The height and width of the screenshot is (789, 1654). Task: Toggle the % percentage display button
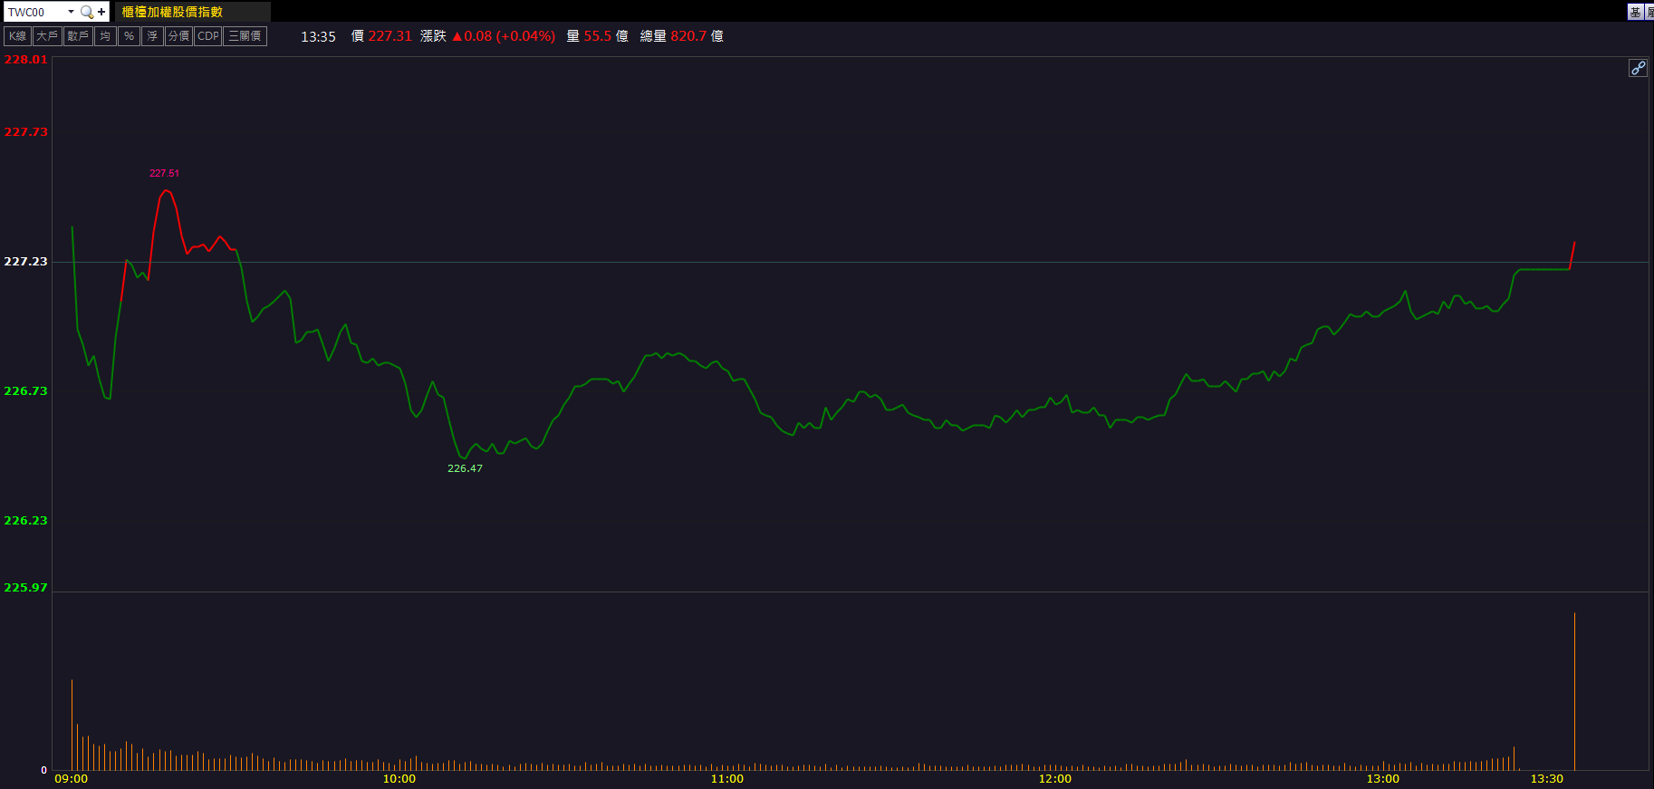click(129, 36)
